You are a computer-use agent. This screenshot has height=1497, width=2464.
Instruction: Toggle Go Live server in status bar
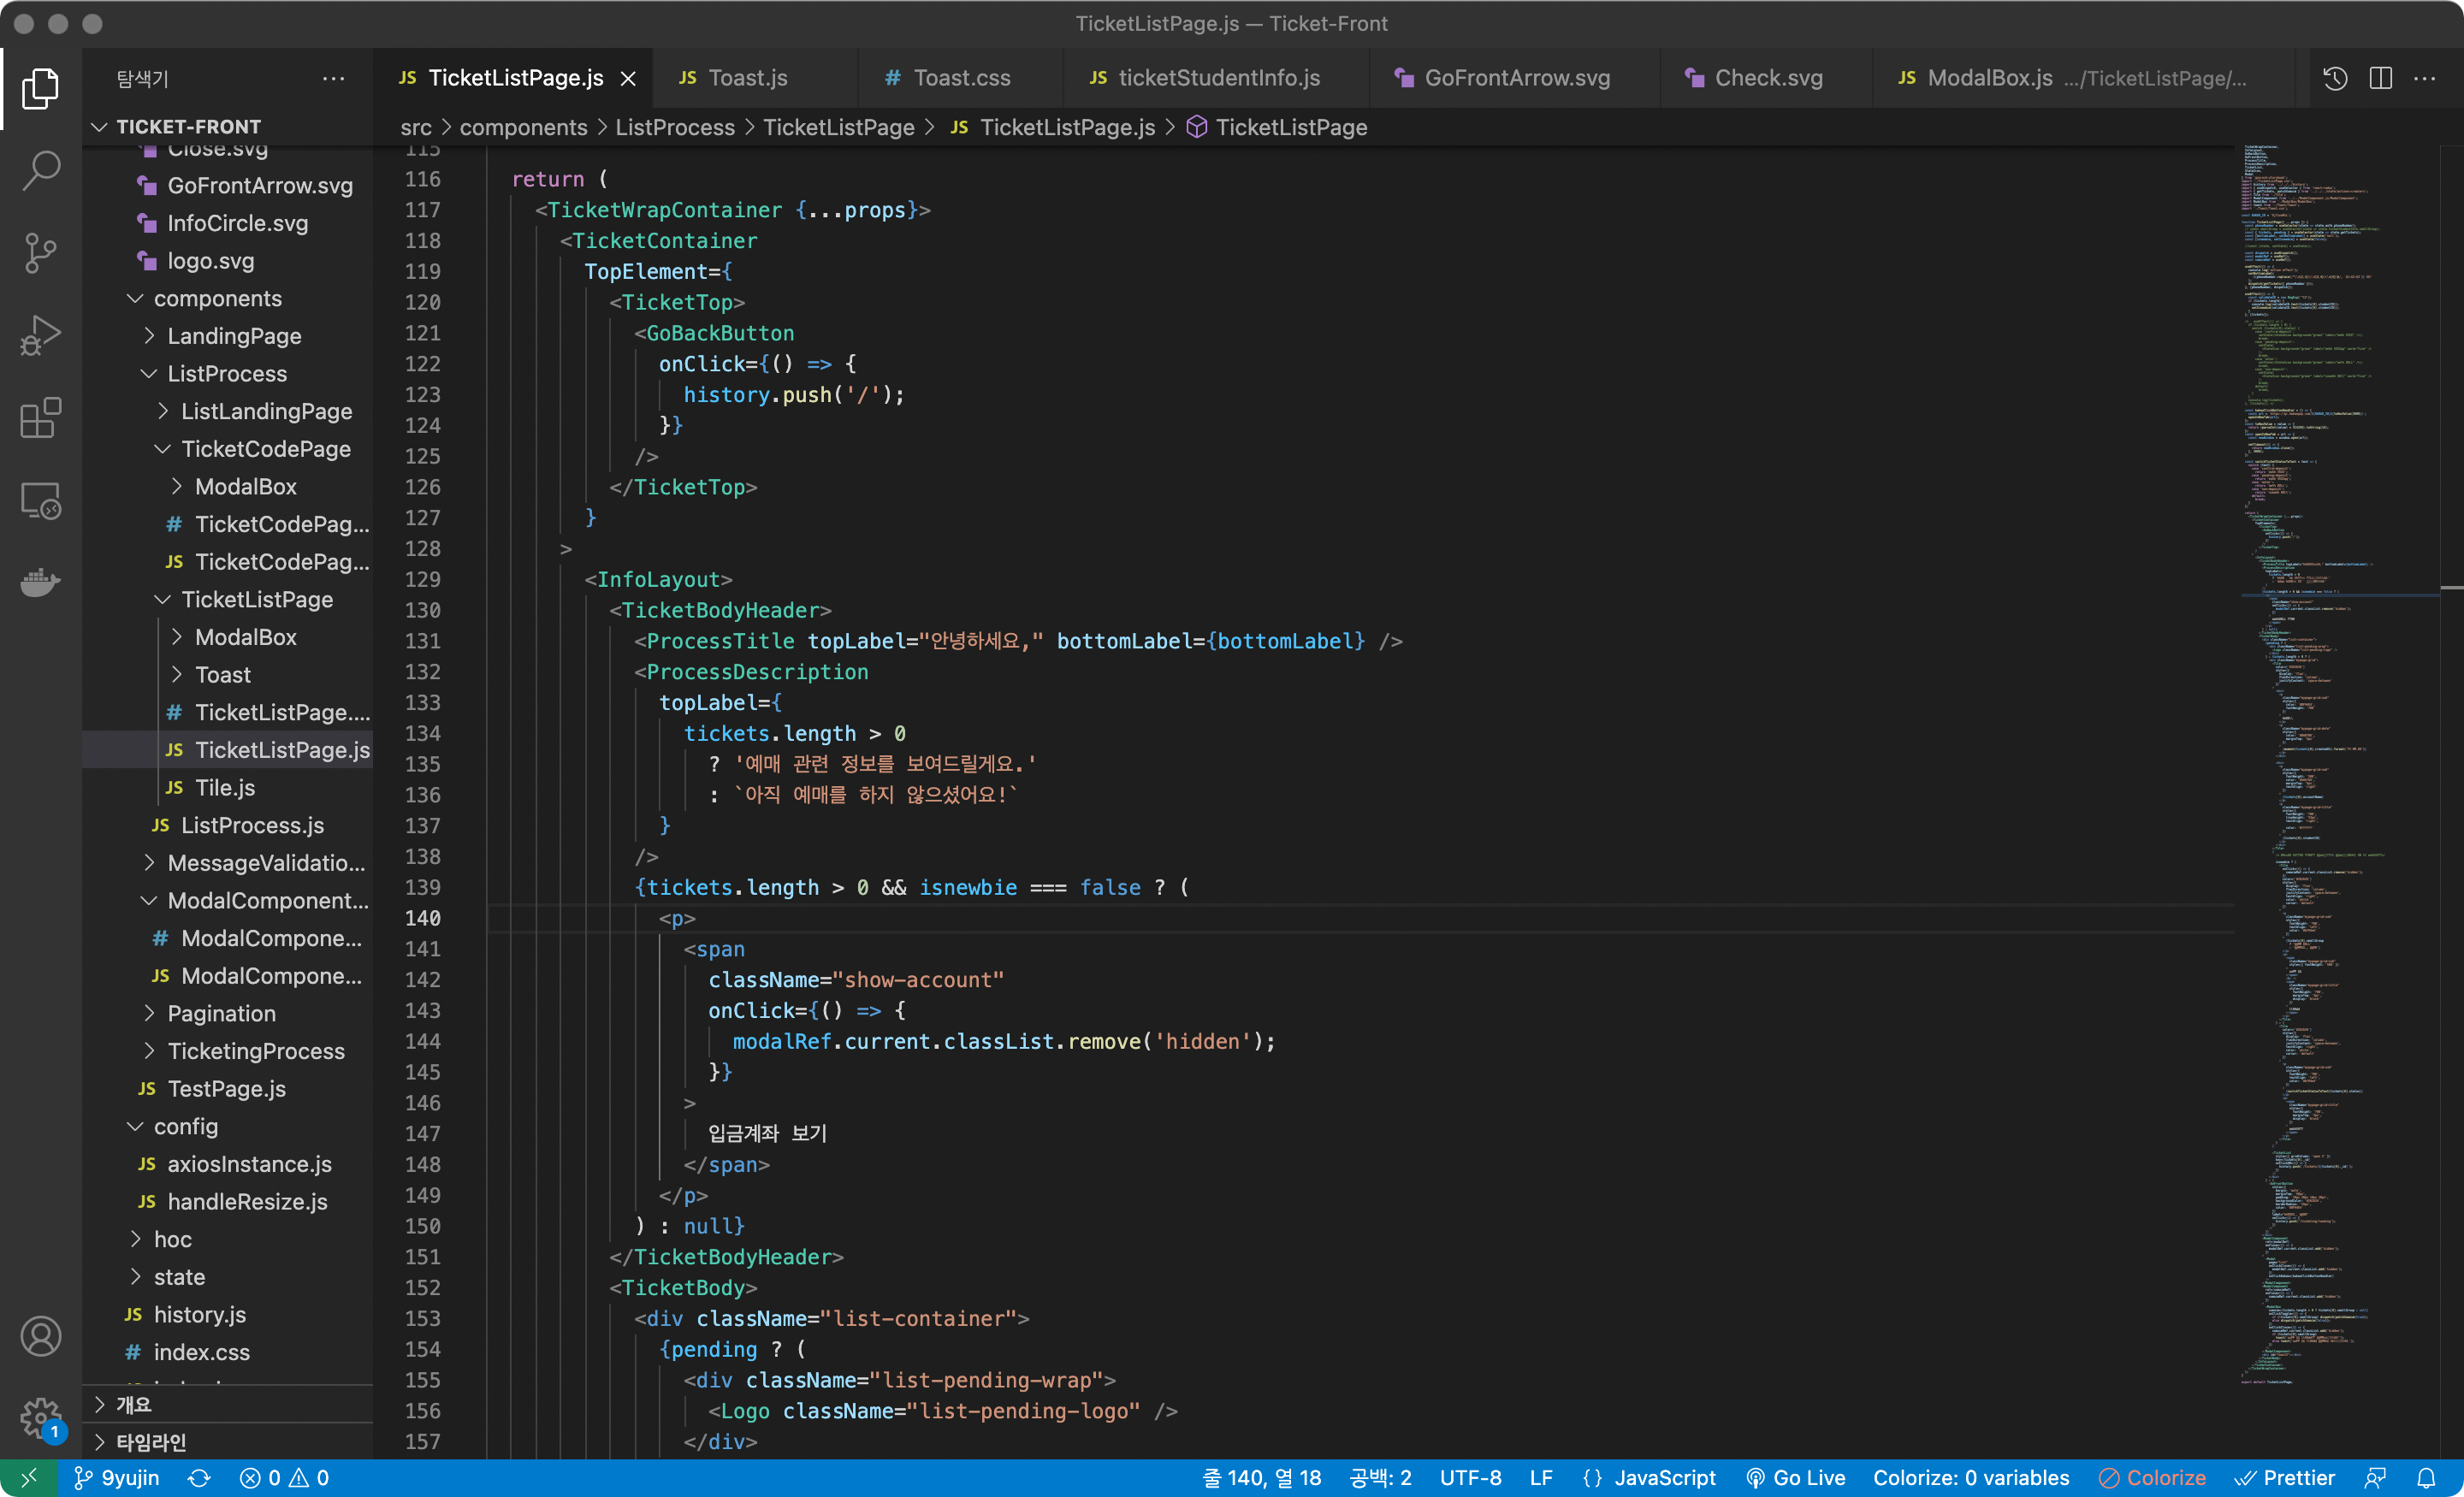[1795, 1478]
